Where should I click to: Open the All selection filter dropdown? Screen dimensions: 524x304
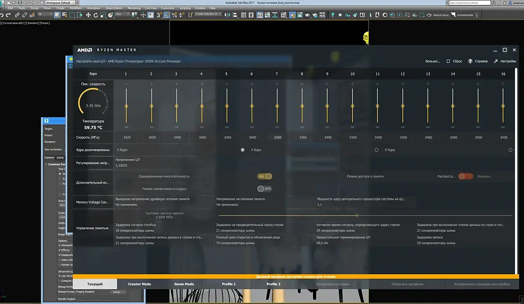45,14
